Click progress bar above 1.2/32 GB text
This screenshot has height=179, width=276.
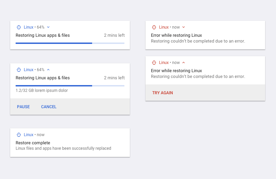pyautogui.click(x=70, y=86)
